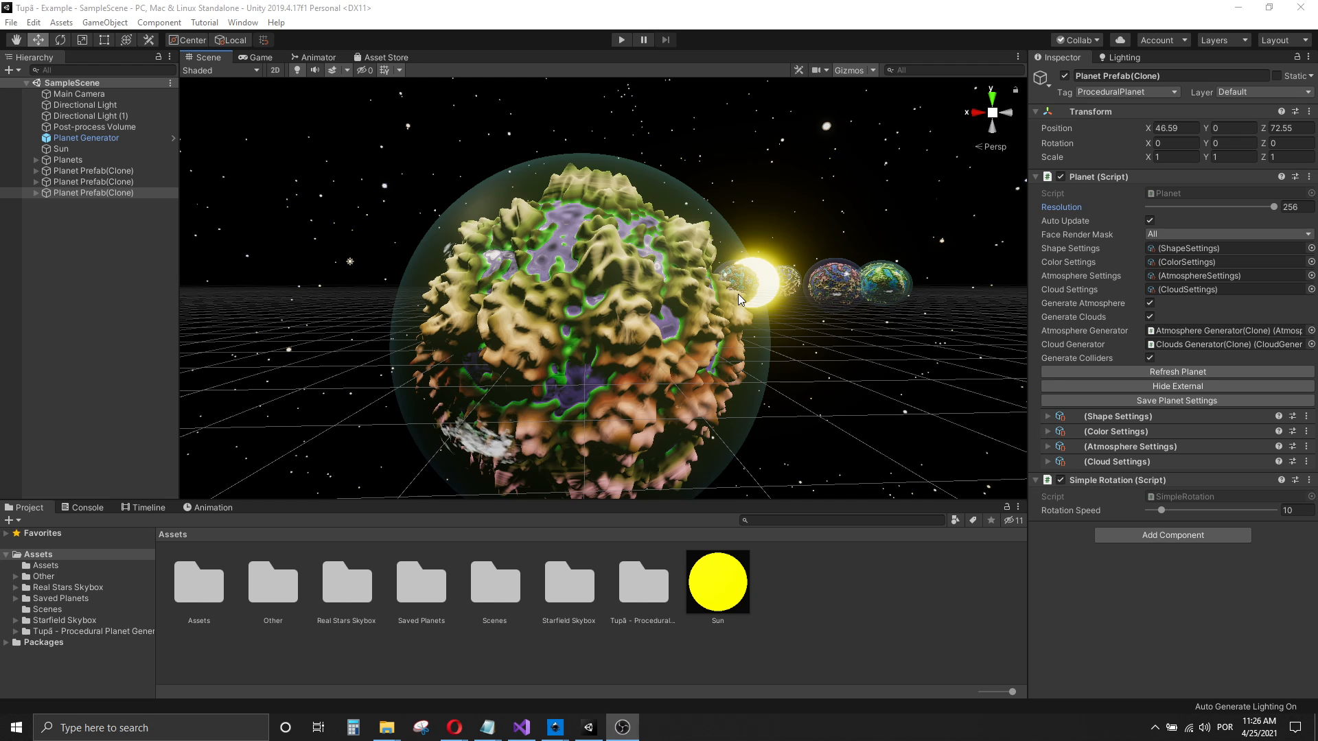
Task: Toggle Generate Colliders checkbox
Action: [x=1150, y=357]
